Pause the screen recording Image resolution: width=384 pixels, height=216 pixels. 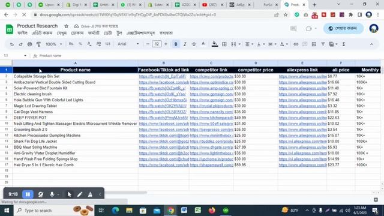pyautogui.click(x=28, y=194)
